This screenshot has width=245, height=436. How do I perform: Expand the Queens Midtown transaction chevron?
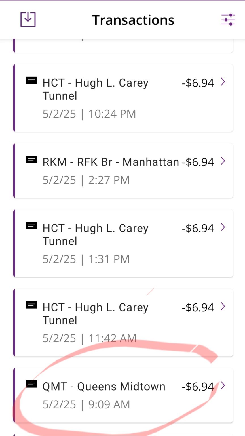point(223,385)
